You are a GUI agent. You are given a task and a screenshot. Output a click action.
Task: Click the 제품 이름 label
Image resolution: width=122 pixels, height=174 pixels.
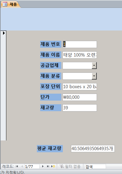point(51,55)
